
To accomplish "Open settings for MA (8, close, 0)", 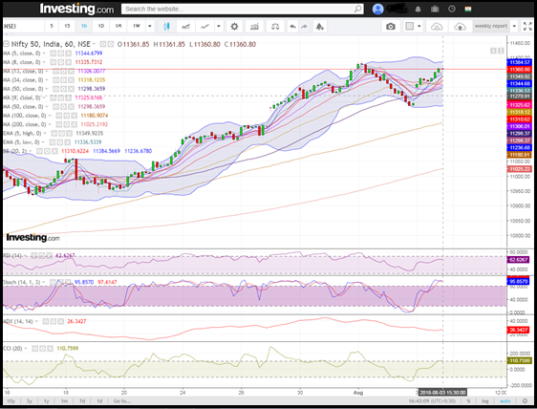I will click(x=60, y=62).
